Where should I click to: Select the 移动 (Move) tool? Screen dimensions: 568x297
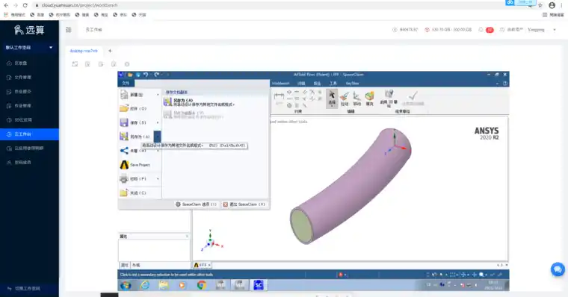click(356, 99)
